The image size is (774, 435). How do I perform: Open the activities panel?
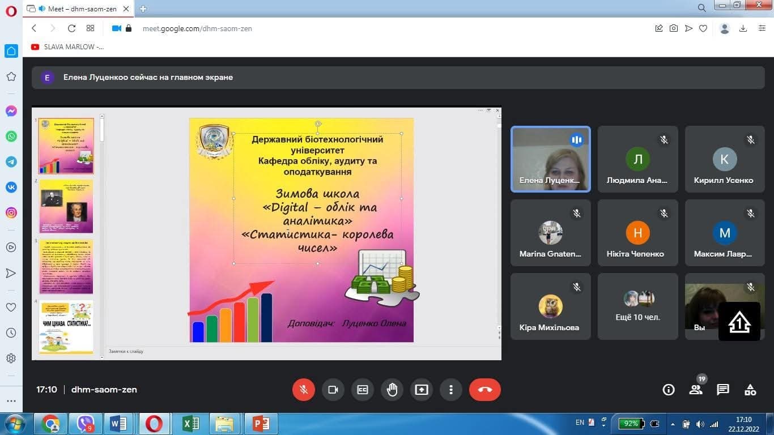pyautogui.click(x=750, y=390)
